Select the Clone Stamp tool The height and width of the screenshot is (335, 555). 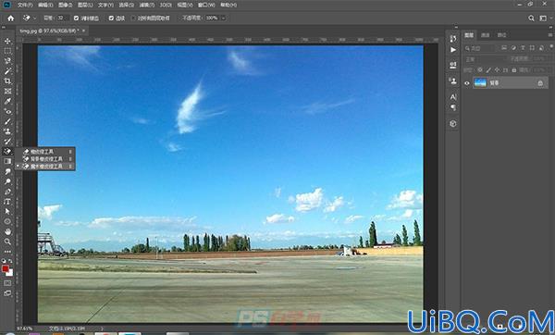click(7, 131)
